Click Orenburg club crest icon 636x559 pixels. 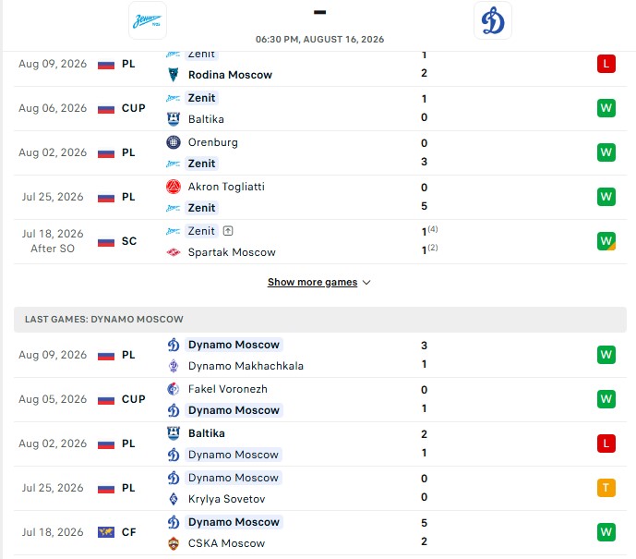(174, 142)
